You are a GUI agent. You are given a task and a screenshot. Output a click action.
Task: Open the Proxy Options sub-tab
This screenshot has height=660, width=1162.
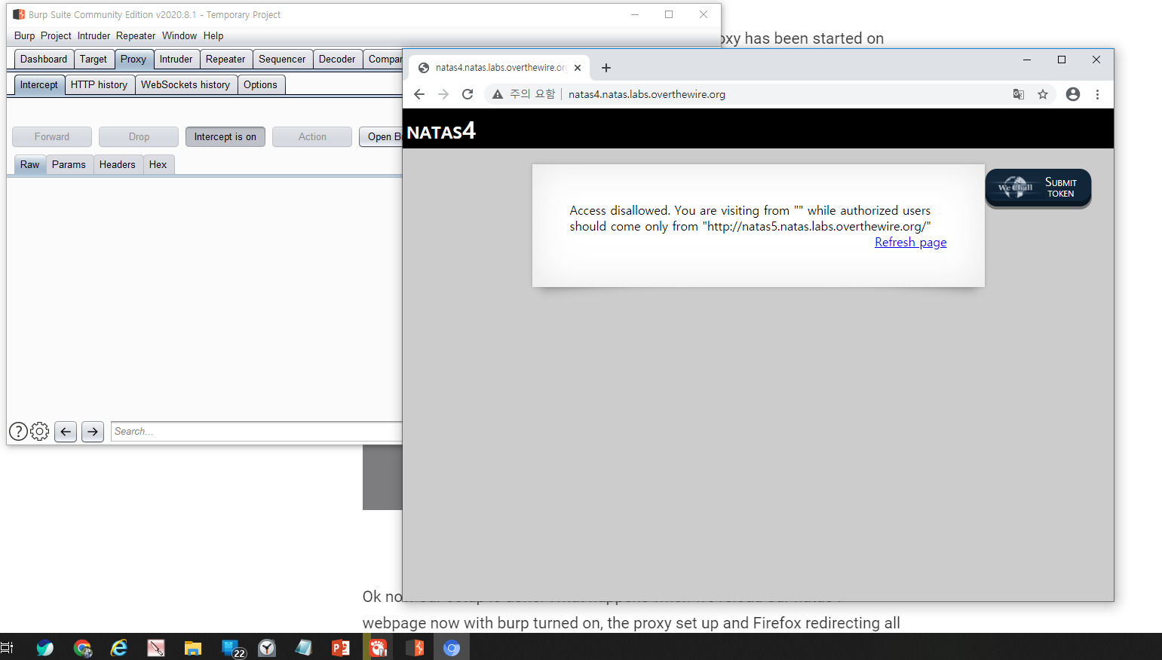point(260,84)
